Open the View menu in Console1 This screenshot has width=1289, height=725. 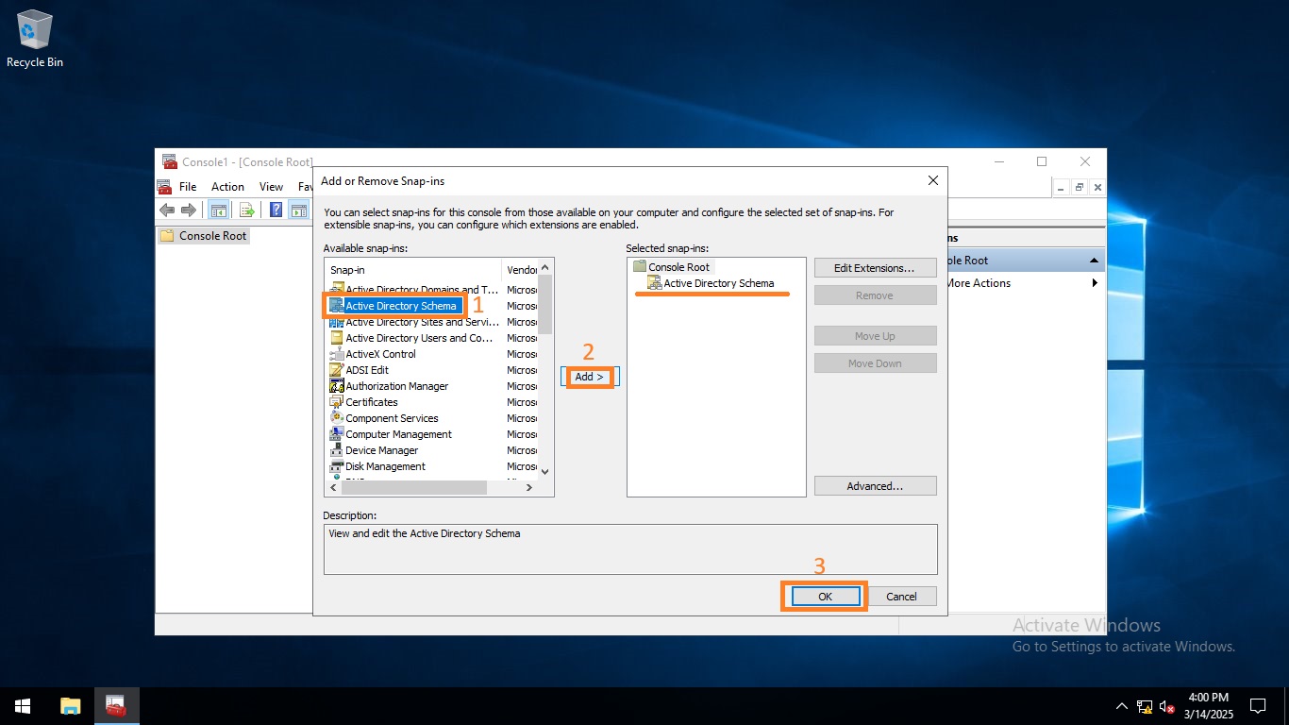tap(271, 187)
